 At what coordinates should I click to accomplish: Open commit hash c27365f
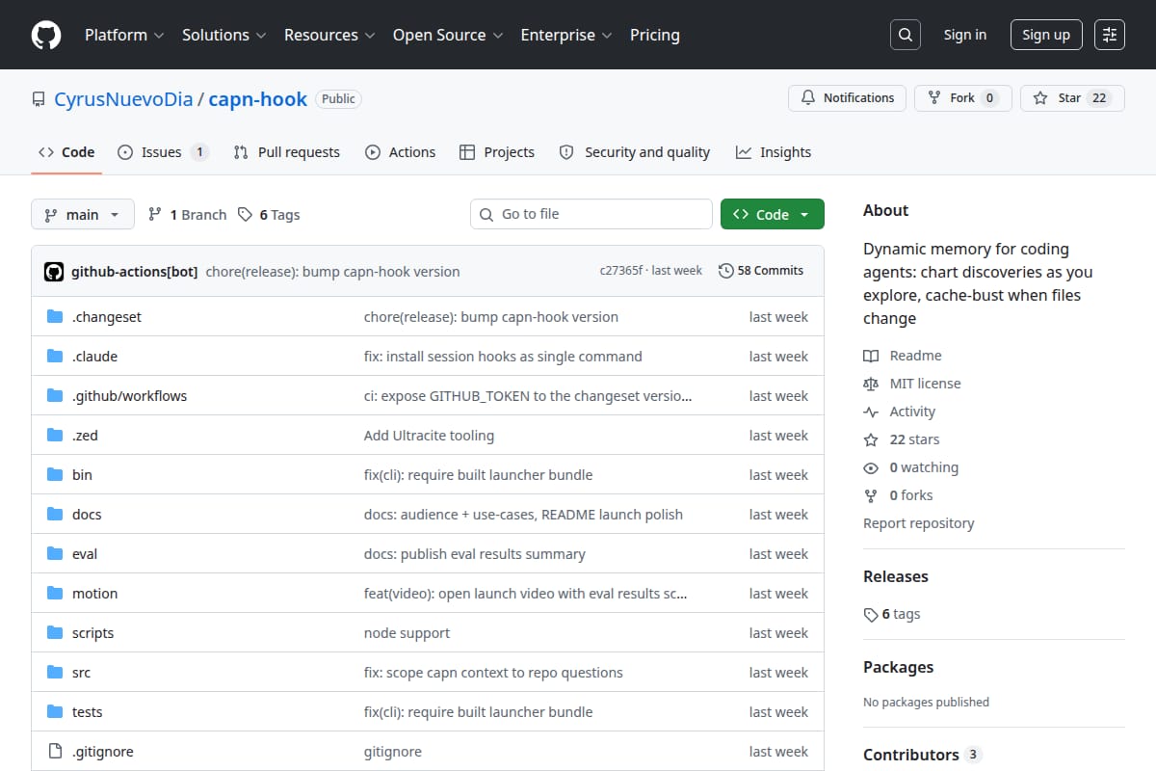pos(620,271)
